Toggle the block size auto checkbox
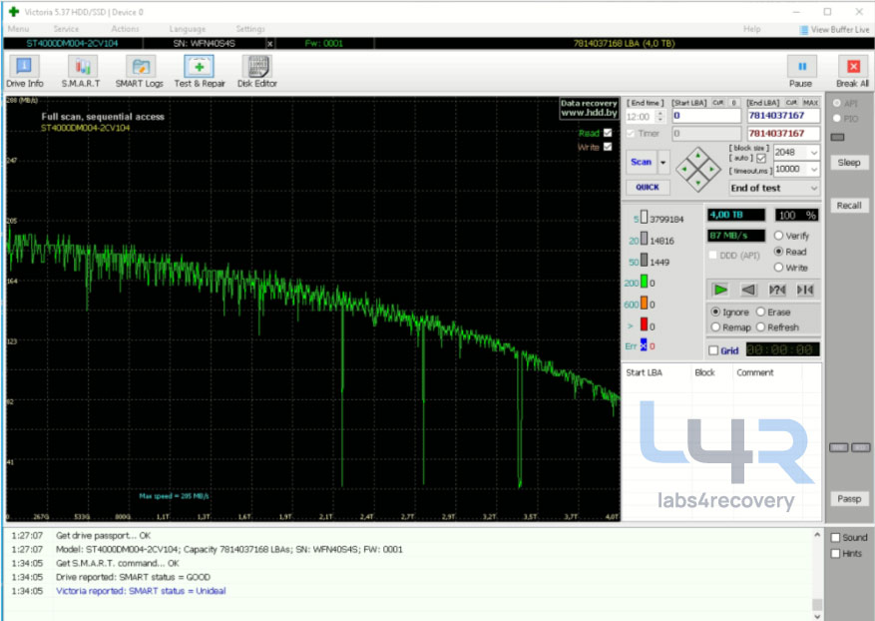Image resolution: width=875 pixels, height=621 pixels. (761, 159)
